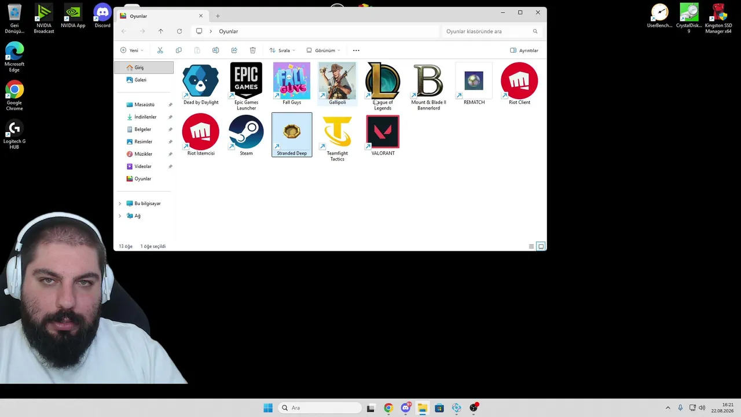Copy the selected item using toolbar
741x417 pixels.
178,50
